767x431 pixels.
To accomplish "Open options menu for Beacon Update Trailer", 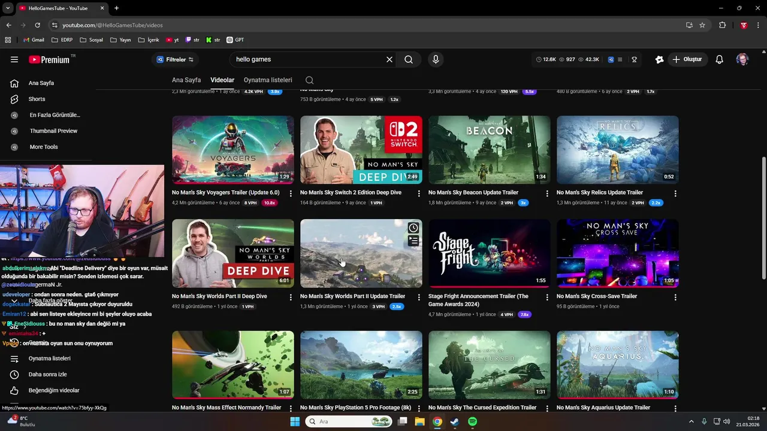I will (x=547, y=193).
